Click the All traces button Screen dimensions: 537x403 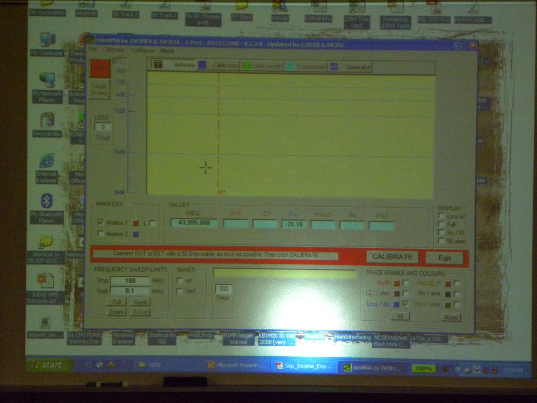click(400, 316)
